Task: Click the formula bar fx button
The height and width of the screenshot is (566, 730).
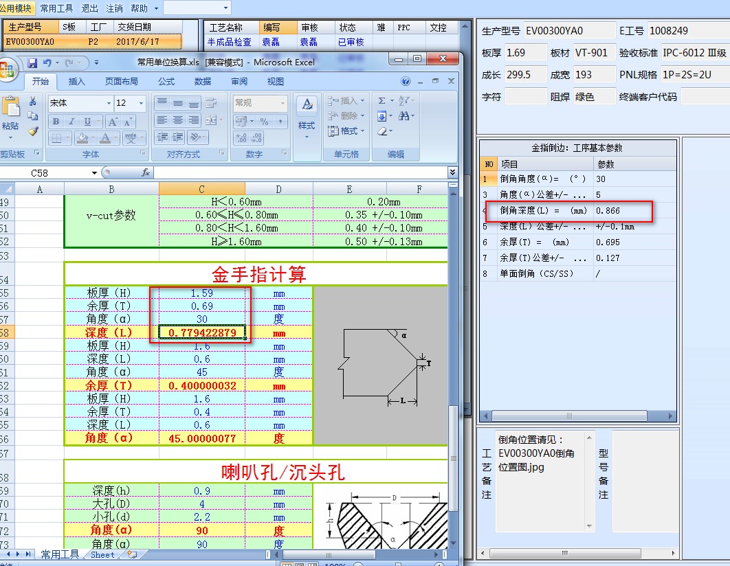Action: 146,172
